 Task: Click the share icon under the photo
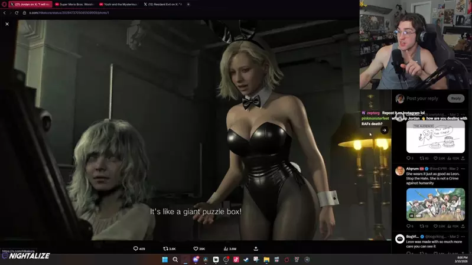(x=256, y=249)
